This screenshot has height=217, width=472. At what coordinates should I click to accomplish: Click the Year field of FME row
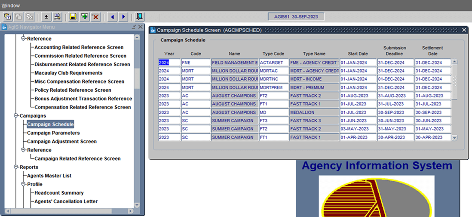pos(169,63)
